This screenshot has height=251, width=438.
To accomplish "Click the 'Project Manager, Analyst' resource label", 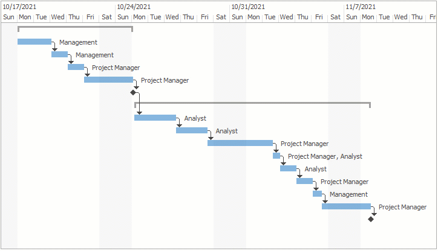I will [x=325, y=156].
